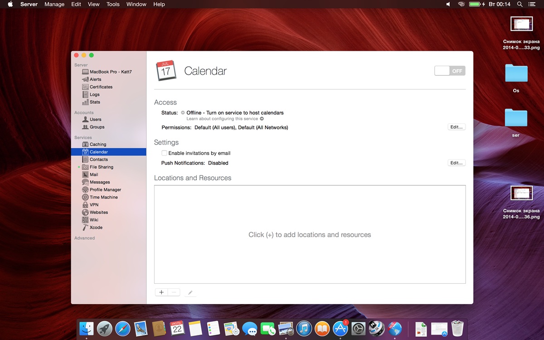Open Reminders from the Dock
Image resolution: width=544 pixels, height=340 pixels.
point(214,329)
